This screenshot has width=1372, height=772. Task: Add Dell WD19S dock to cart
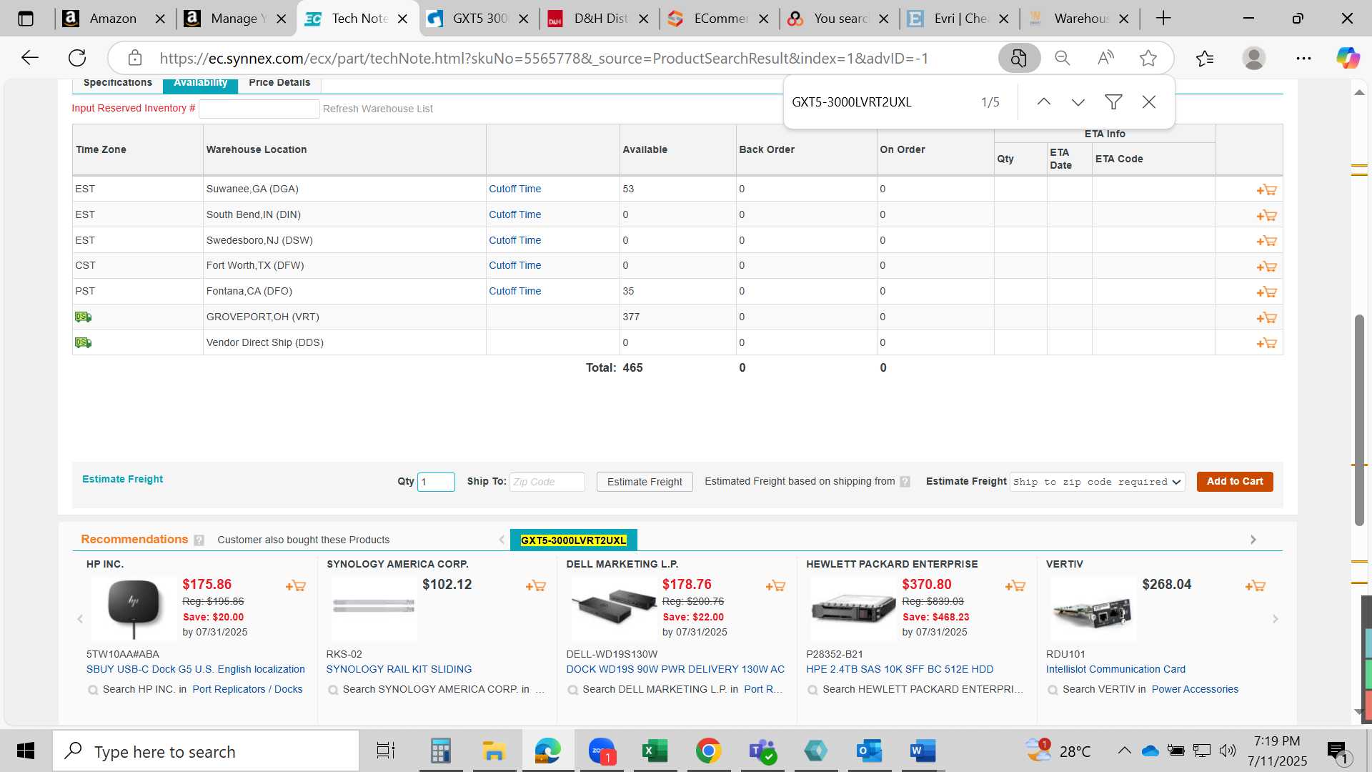(x=775, y=586)
